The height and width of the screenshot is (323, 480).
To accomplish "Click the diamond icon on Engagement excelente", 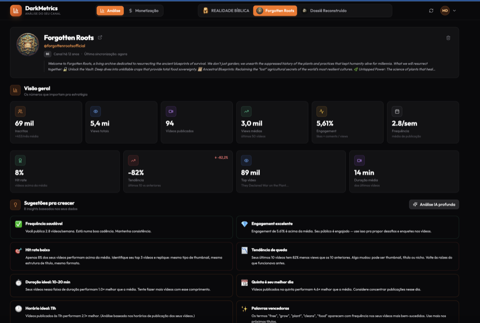I will coord(244,224).
